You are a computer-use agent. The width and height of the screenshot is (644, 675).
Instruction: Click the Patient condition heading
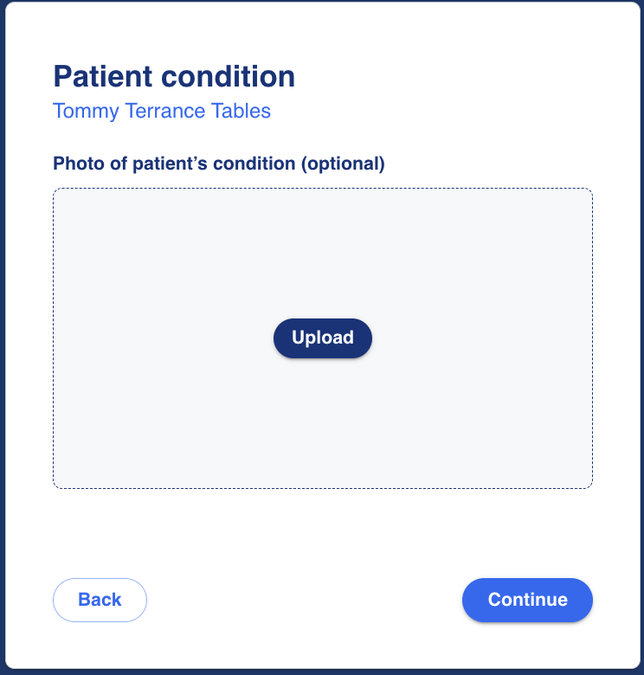174,76
